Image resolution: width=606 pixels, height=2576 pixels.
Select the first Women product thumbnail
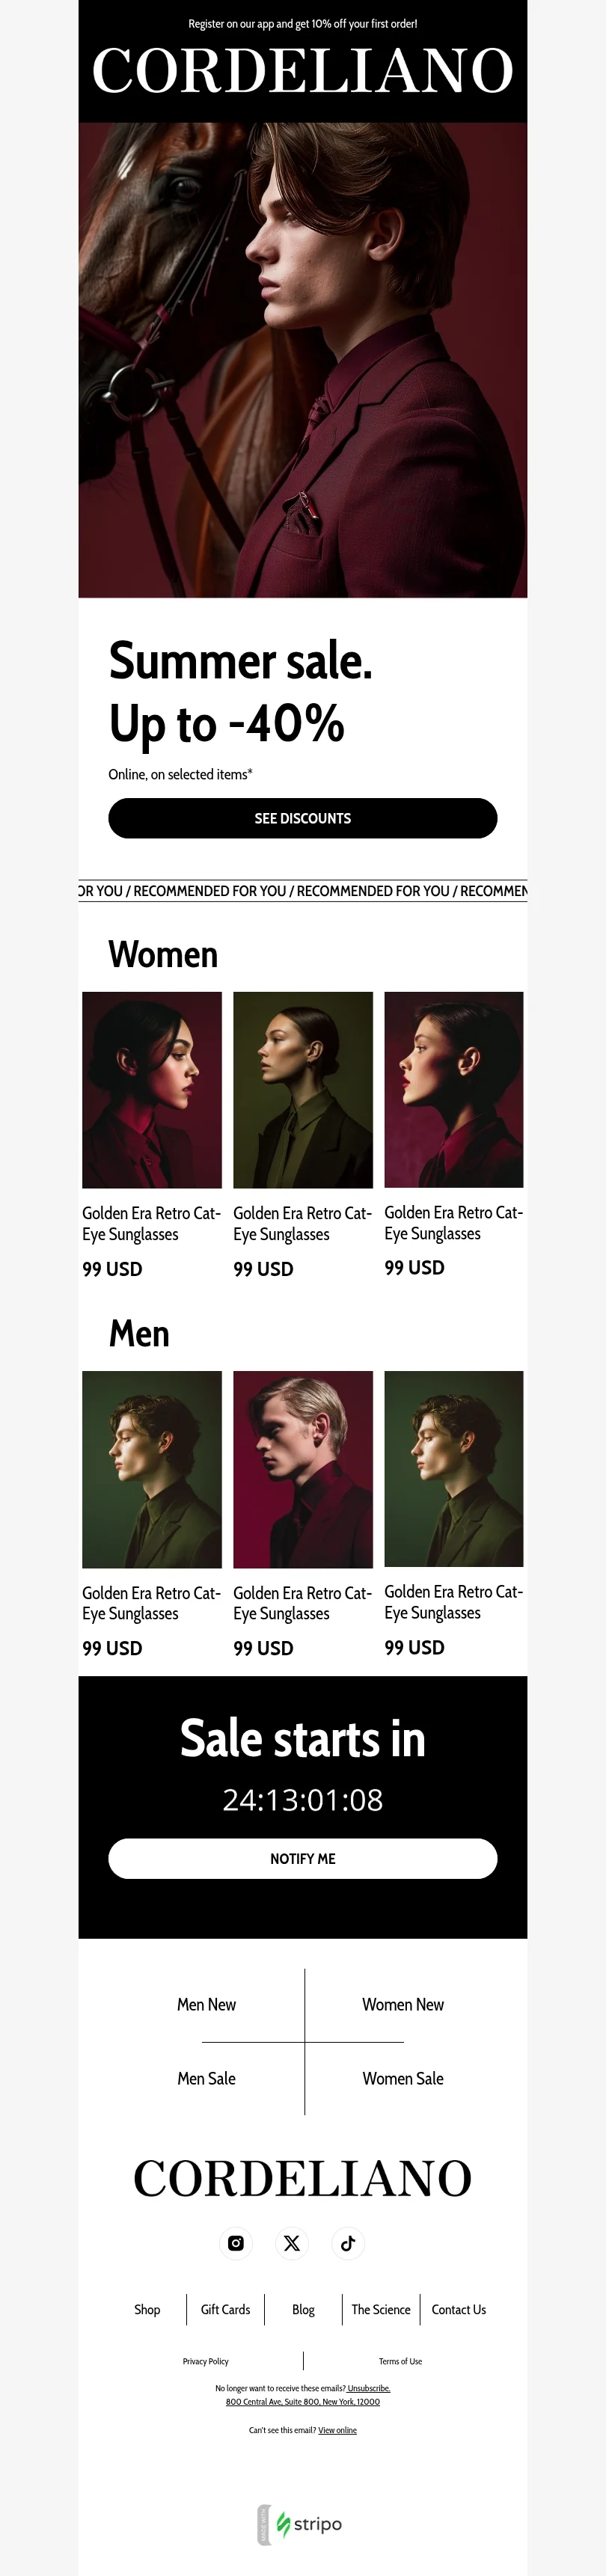point(152,1090)
